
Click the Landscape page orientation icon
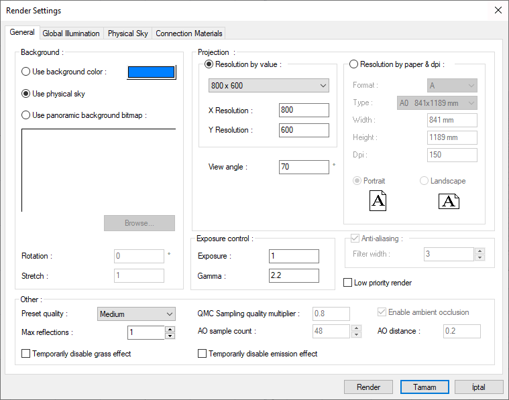449,201
